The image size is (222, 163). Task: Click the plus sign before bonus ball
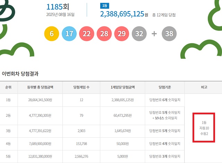point(154,33)
